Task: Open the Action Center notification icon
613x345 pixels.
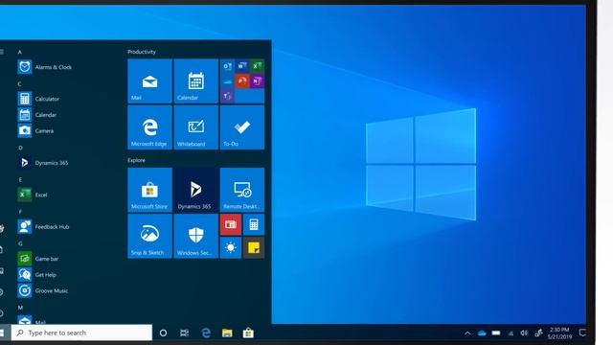Action: [582, 333]
